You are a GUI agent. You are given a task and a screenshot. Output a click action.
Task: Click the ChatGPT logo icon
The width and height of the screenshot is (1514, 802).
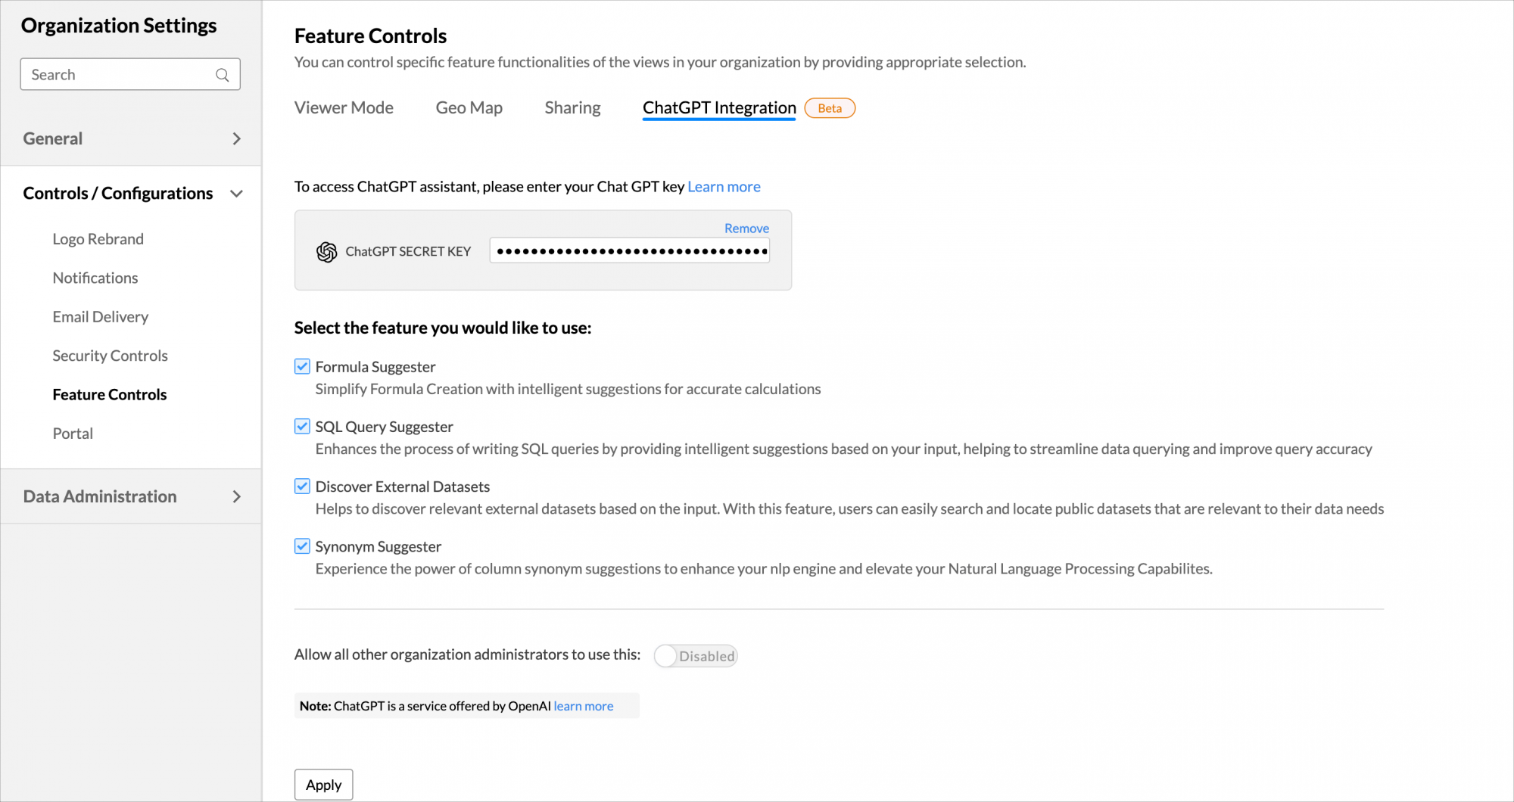327,252
